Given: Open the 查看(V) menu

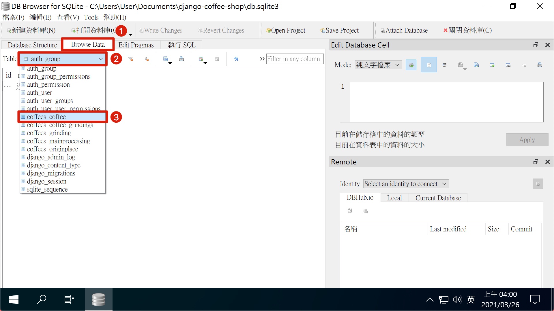Looking at the screenshot, I should [68, 17].
